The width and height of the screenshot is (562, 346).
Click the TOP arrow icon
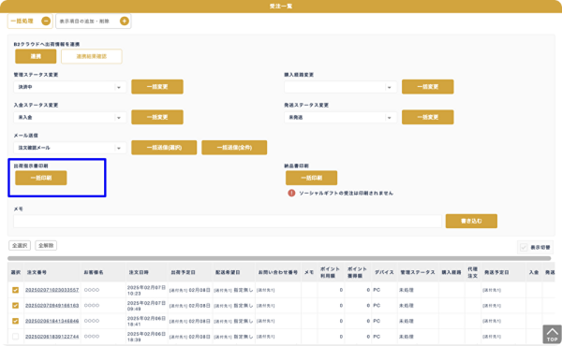pos(552,334)
